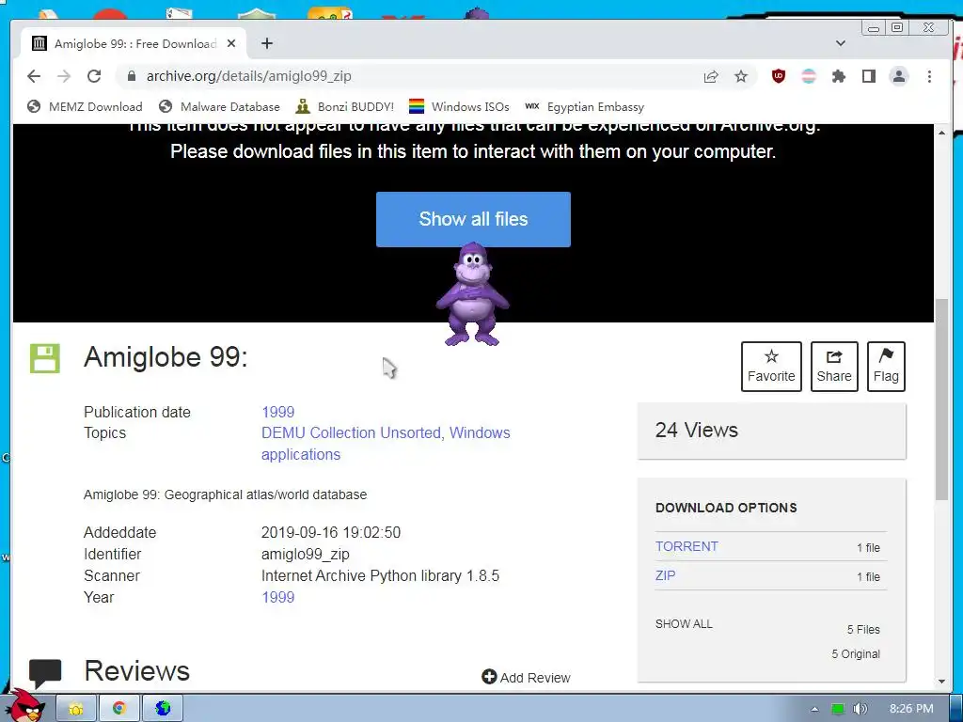
Task: Open the MEMZ Download bookmark
Action: pyautogui.click(x=85, y=107)
